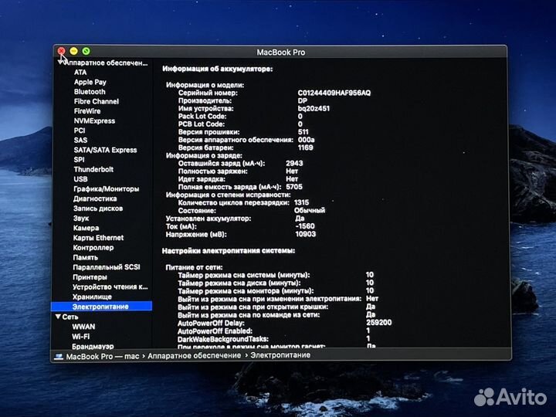
Task: Open Карты Ethernet entry
Action: click(x=98, y=238)
